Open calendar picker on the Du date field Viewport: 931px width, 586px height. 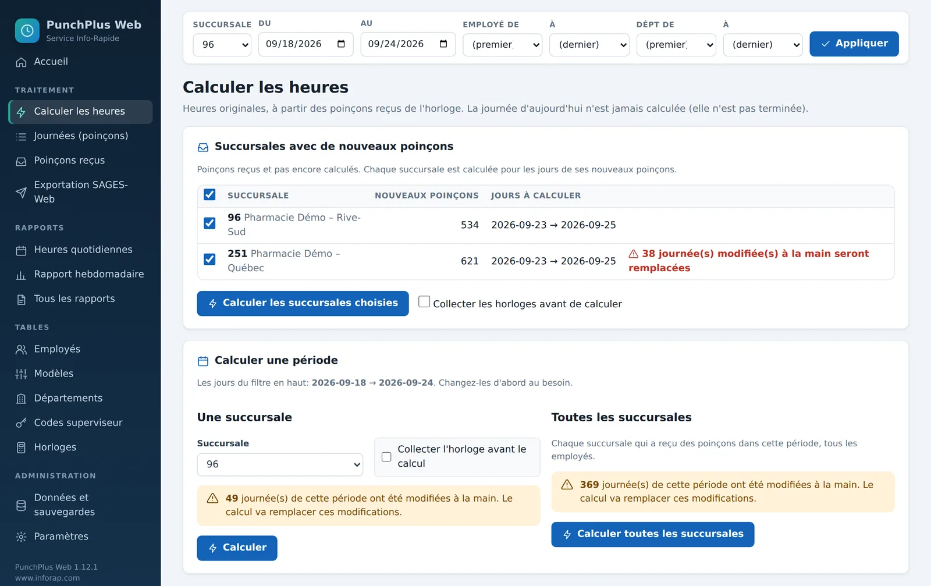(341, 44)
